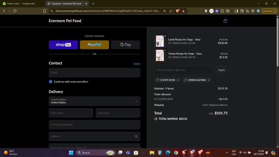Open the ESP LAA language indicator

(x=234, y=153)
